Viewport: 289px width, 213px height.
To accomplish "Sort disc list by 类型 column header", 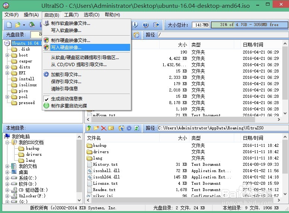I will [x=211, y=45].
